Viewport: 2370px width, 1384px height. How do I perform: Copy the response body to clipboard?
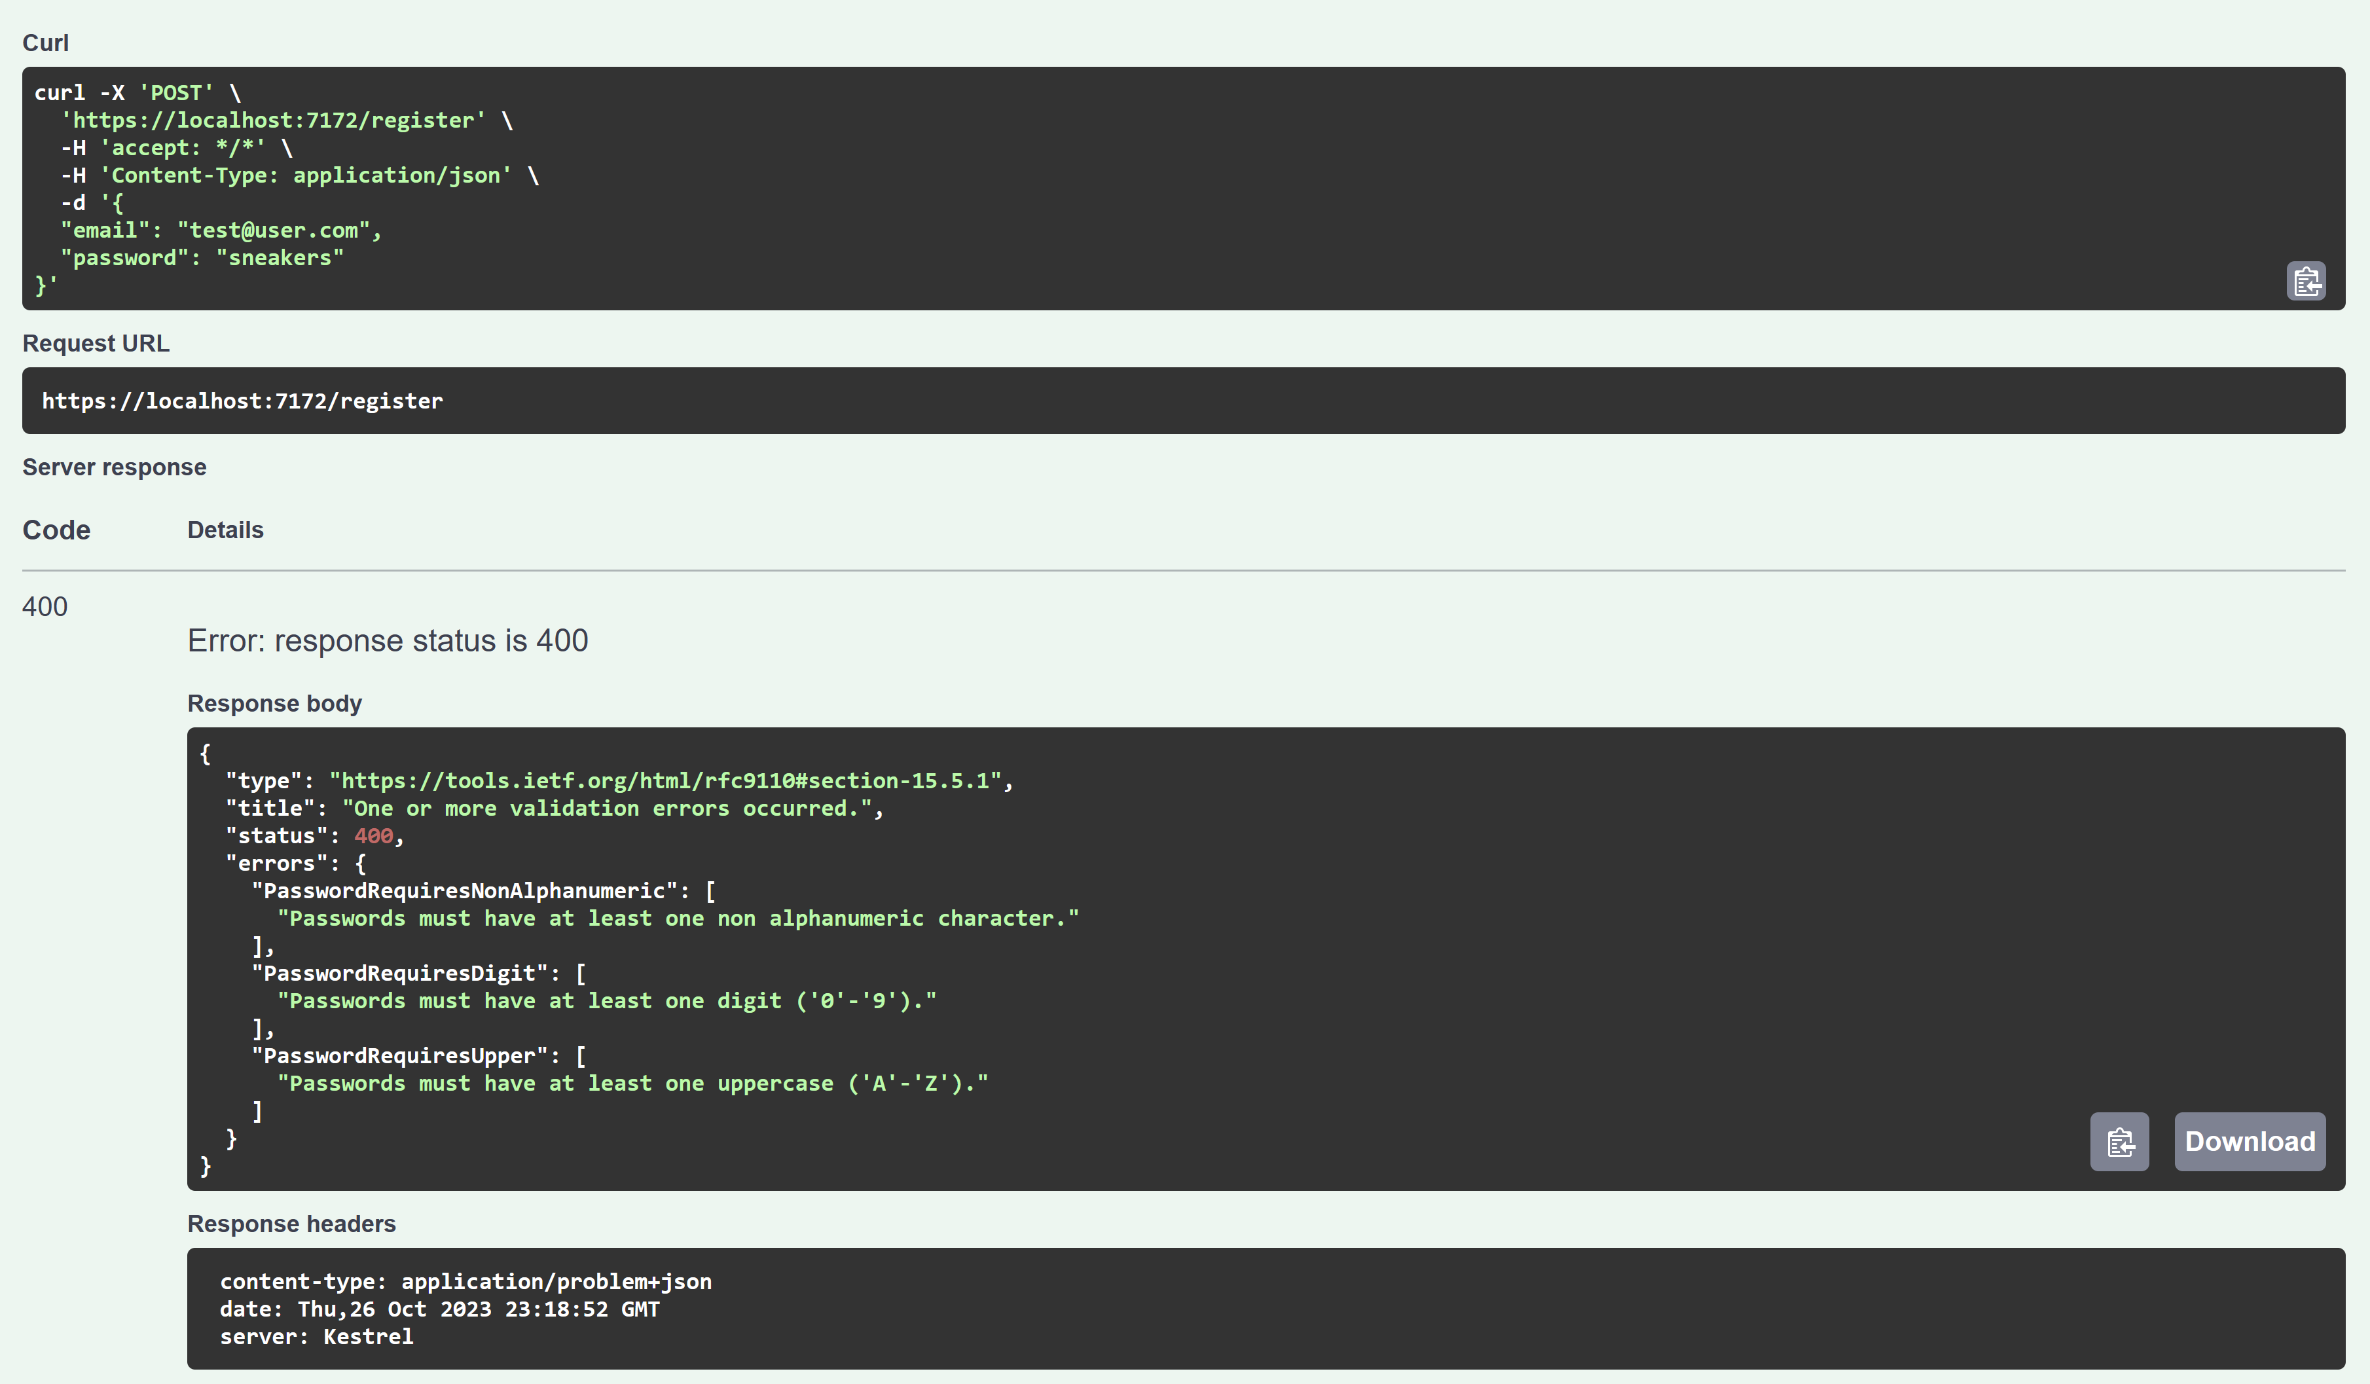[2119, 1141]
